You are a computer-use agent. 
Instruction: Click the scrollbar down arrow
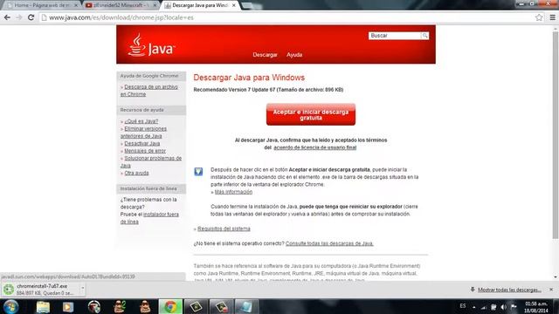(x=556, y=276)
